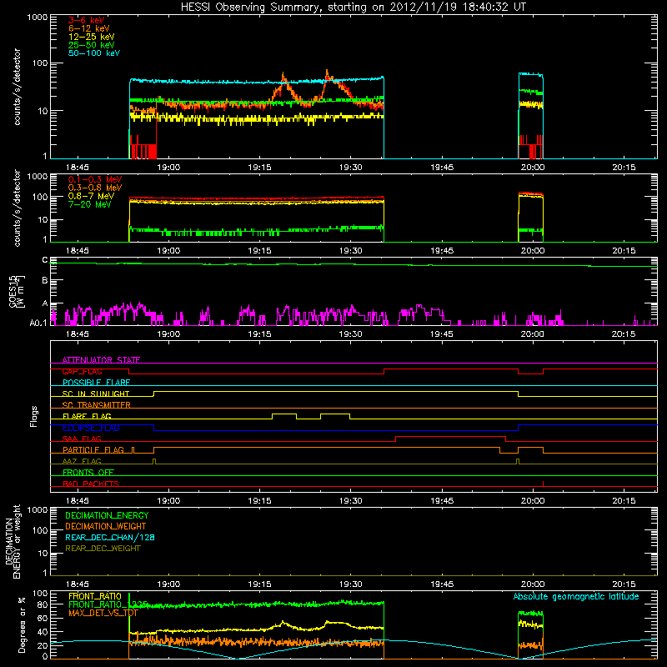The height and width of the screenshot is (667, 667).
Task: Click the SC_TRANSMITTER flag label
Action: (96, 405)
